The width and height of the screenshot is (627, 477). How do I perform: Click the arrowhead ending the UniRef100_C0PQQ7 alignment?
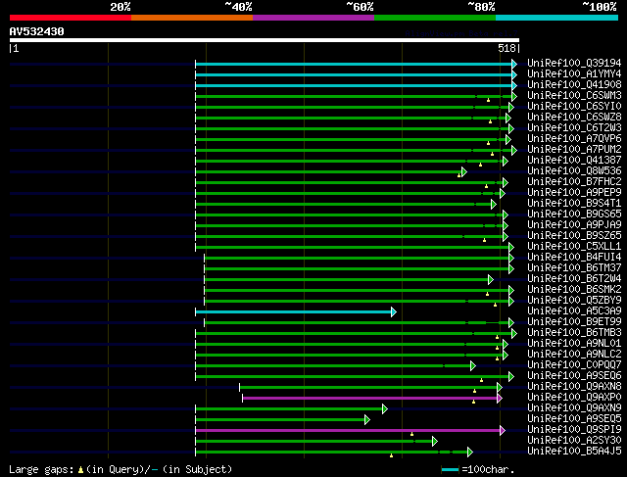(473, 366)
